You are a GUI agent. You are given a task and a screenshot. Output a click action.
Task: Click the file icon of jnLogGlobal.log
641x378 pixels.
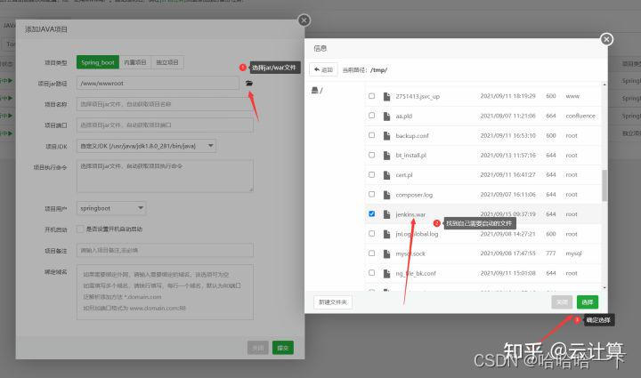point(386,234)
